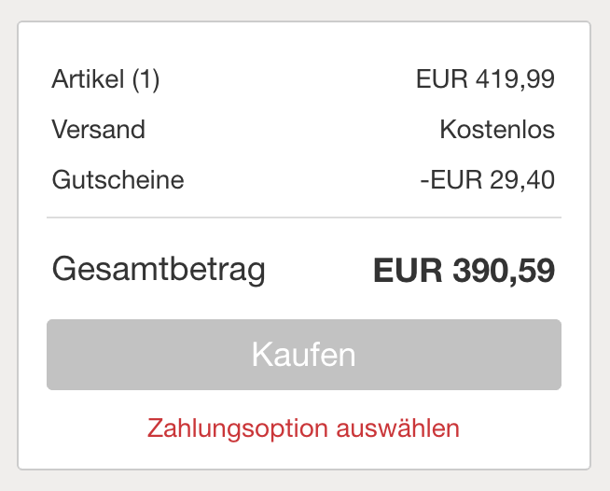Click the item count (1) beside Artikel

click(x=146, y=79)
